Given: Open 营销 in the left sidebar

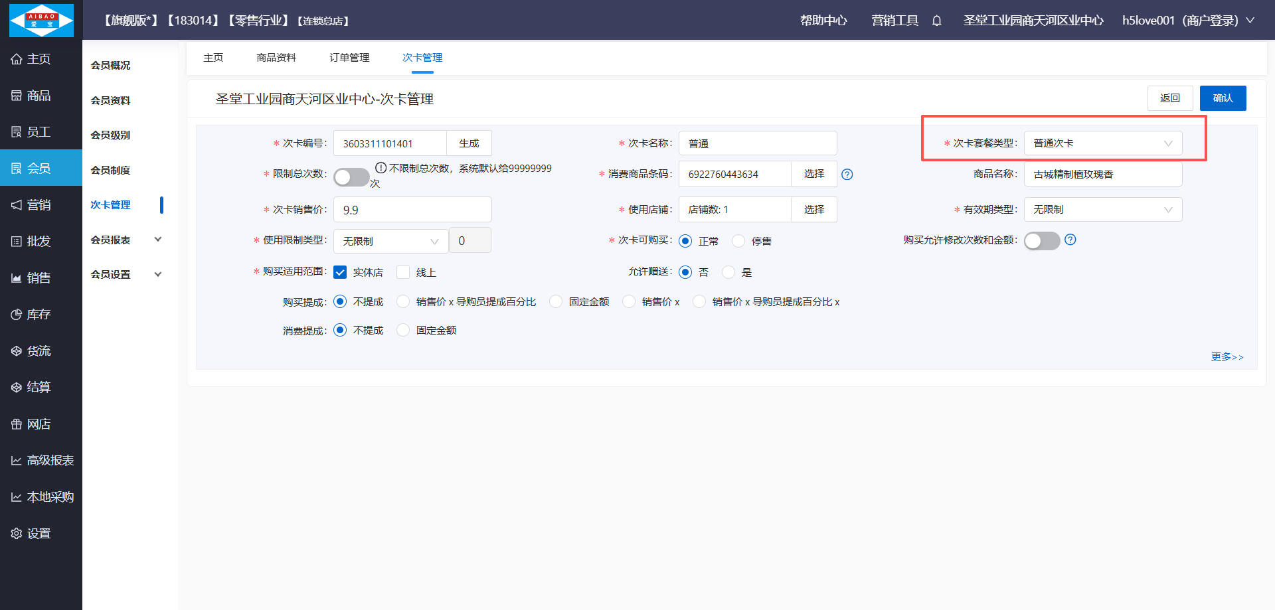Looking at the screenshot, I should (41, 204).
